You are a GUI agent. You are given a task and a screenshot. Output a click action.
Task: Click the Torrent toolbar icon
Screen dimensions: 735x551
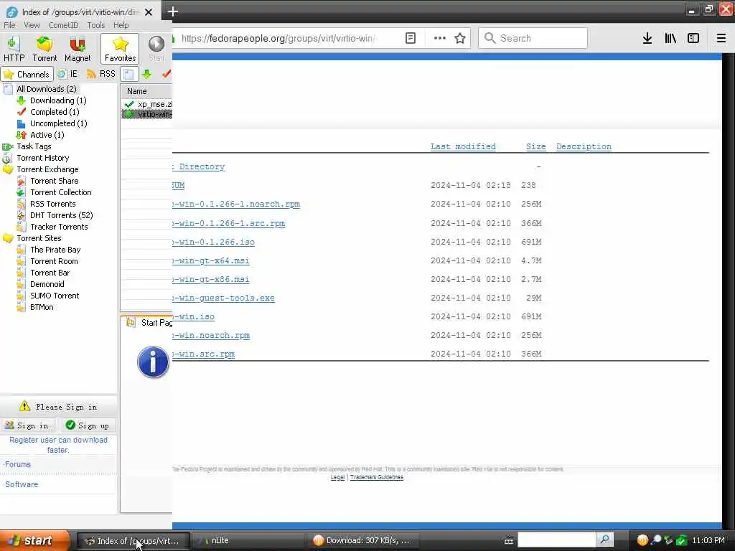tap(45, 49)
